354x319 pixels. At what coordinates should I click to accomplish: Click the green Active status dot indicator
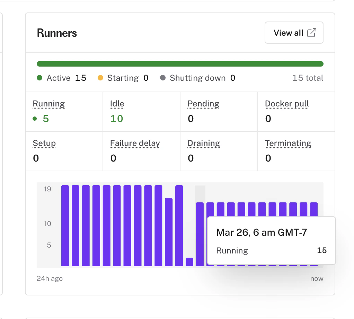click(39, 78)
